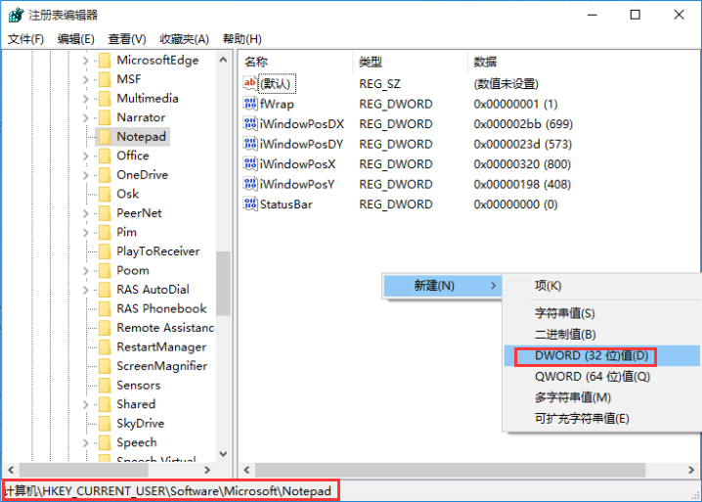The width and height of the screenshot is (702, 502).
Task: Click the Registry Editor app icon in title bar
Action: [x=16, y=15]
